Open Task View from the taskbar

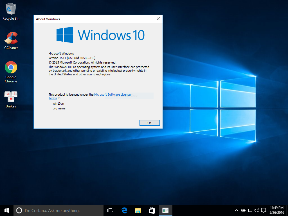110,210
